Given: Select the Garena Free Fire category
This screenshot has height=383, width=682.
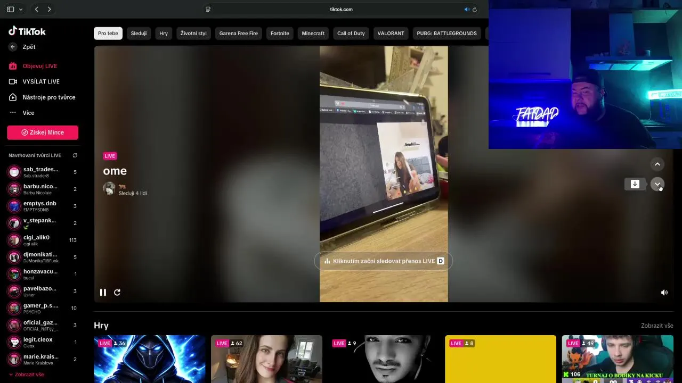Looking at the screenshot, I should coord(239,33).
